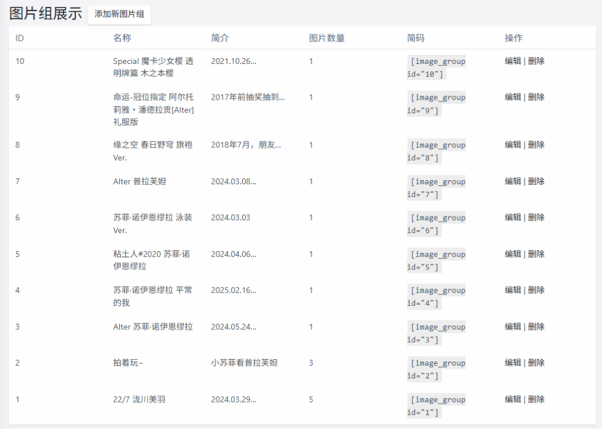
Task: Edit image group 6 via 编辑 link
Action: [x=513, y=217]
